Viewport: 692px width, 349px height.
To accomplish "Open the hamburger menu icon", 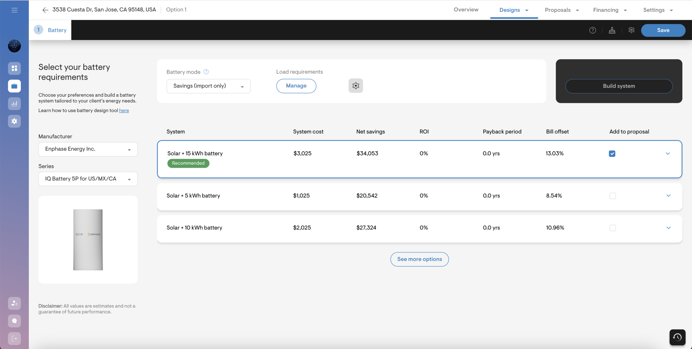I will pyautogui.click(x=15, y=10).
